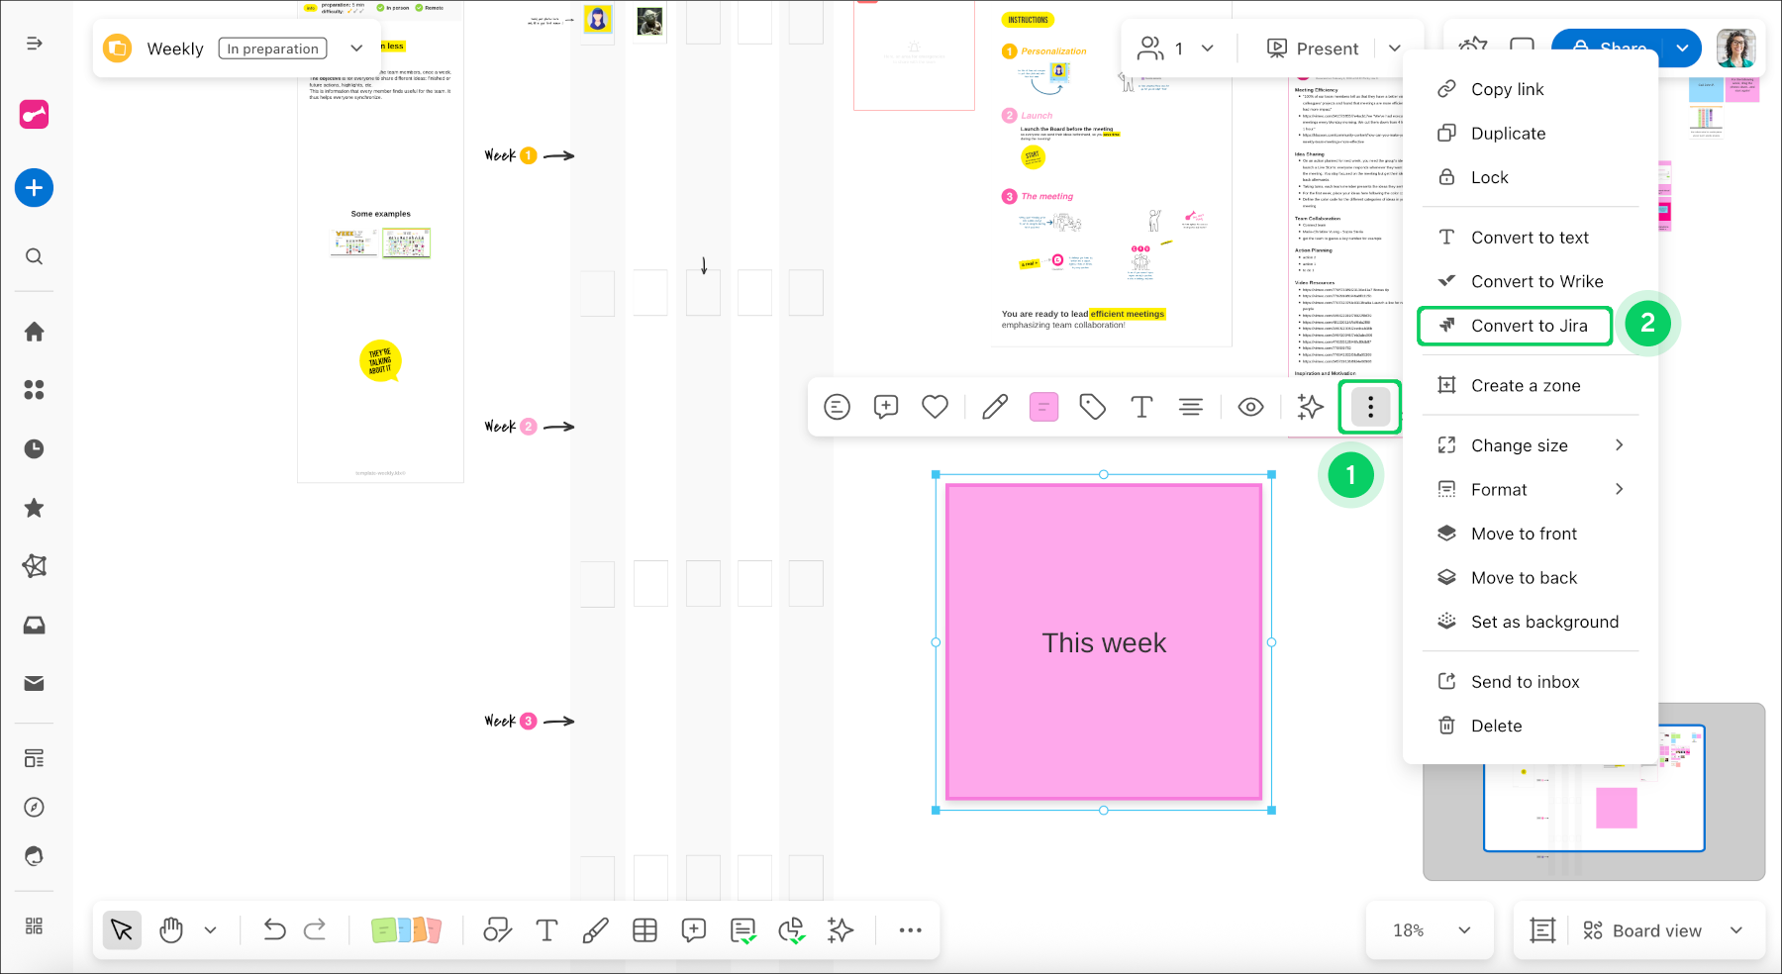Viewport: 1782px width, 974px height.
Task: Select the table tool in the bottom toolbar
Action: coord(644,930)
